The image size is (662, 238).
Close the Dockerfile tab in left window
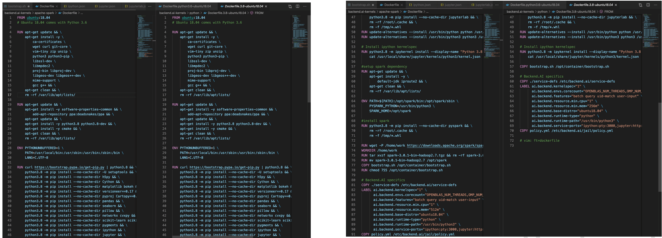click(57, 6)
